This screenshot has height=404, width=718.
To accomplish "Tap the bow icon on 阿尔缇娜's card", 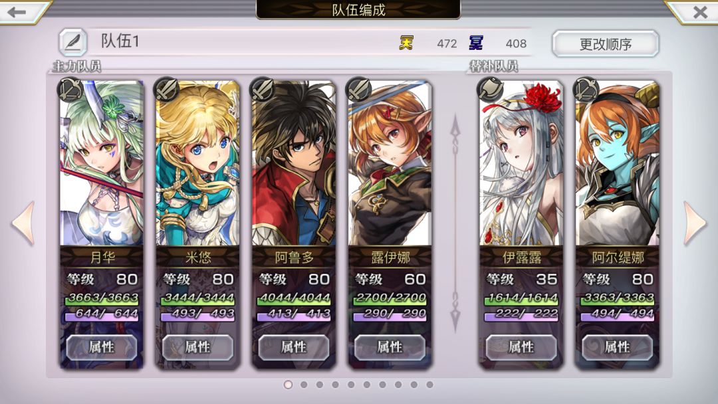I will click(x=585, y=89).
